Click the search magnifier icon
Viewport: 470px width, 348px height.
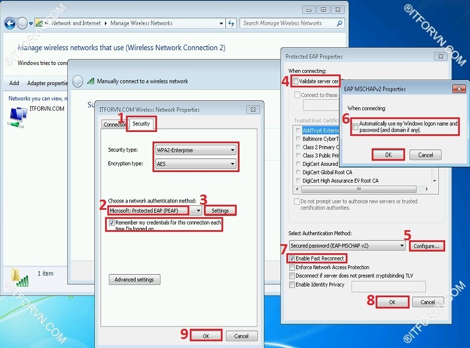point(340,23)
